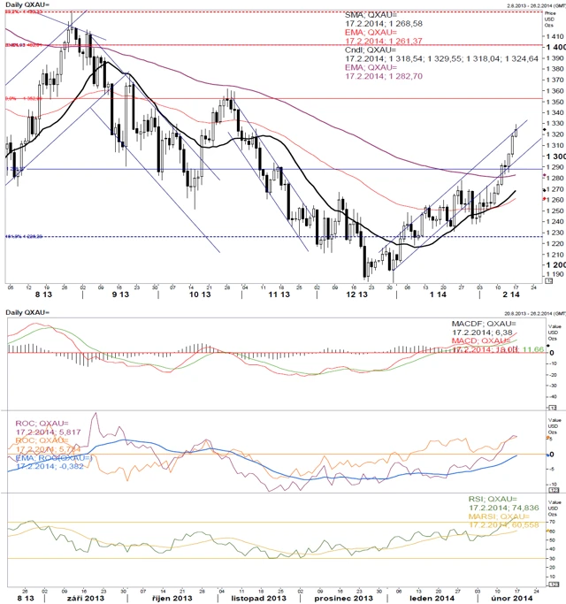Click the '-40' label on the MACD axis
The width and height of the screenshot is (566, 604).
pos(553,397)
